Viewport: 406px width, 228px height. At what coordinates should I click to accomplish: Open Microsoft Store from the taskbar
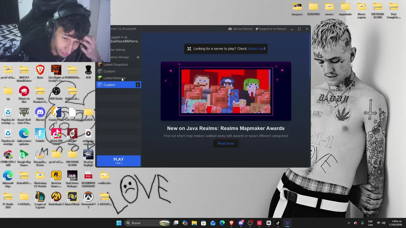click(x=204, y=223)
